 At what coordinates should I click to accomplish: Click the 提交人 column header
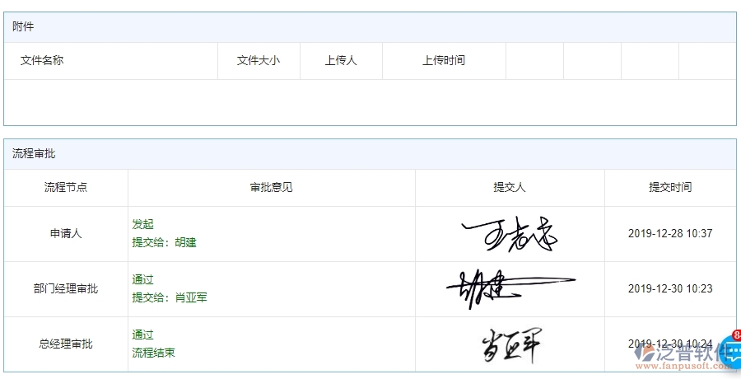pos(510,187)
